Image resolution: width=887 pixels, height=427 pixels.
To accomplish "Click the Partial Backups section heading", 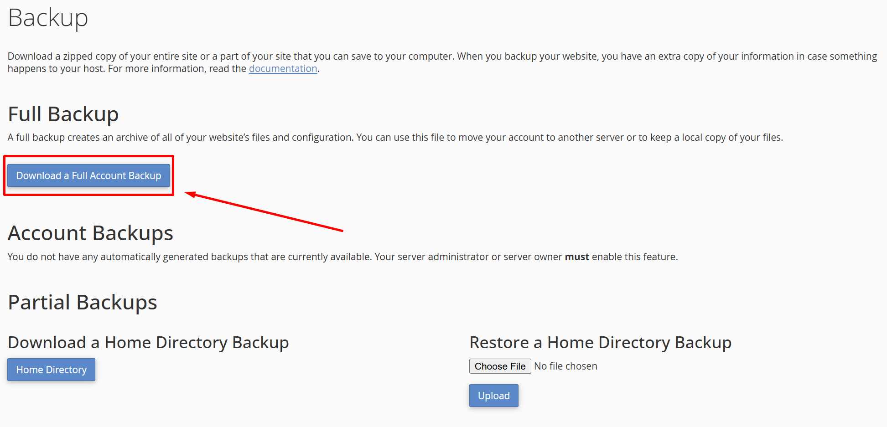I will point(83,303).
